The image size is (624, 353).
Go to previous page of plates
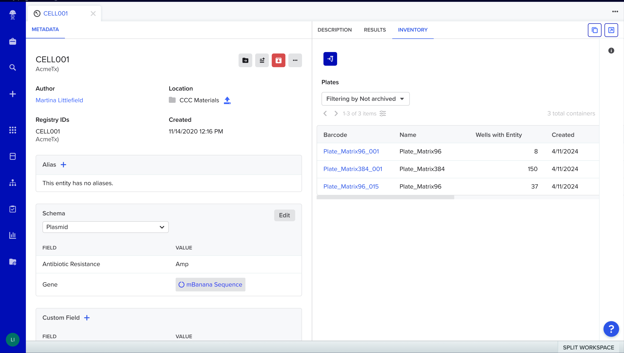pyautogui.click(x=325, y=114)
